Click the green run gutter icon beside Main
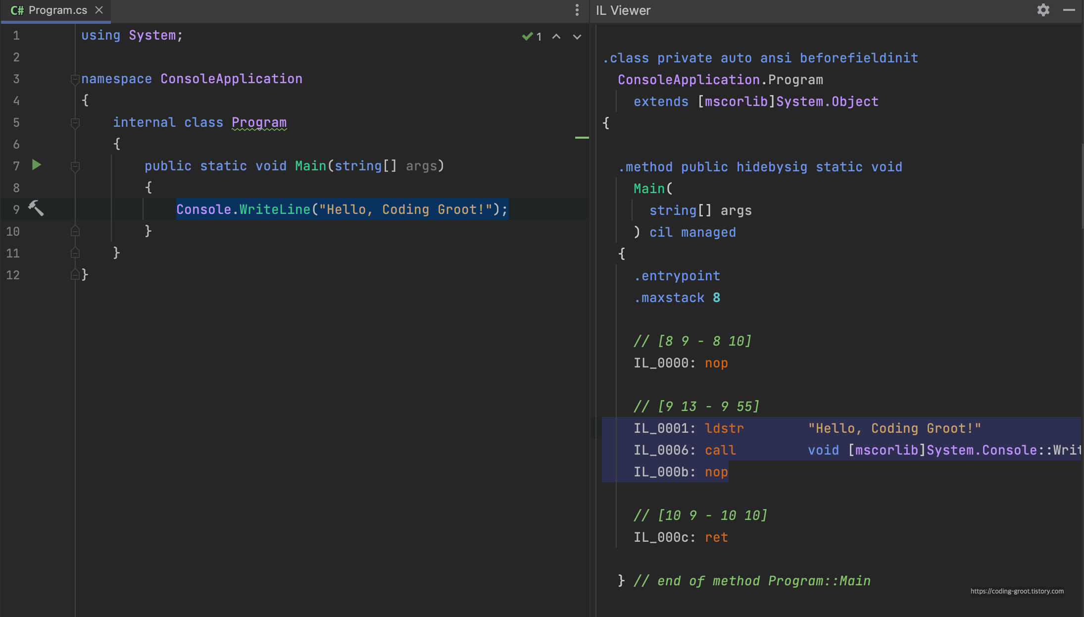This screenshot has width=1084, height=617. click(x=37, y=165)
